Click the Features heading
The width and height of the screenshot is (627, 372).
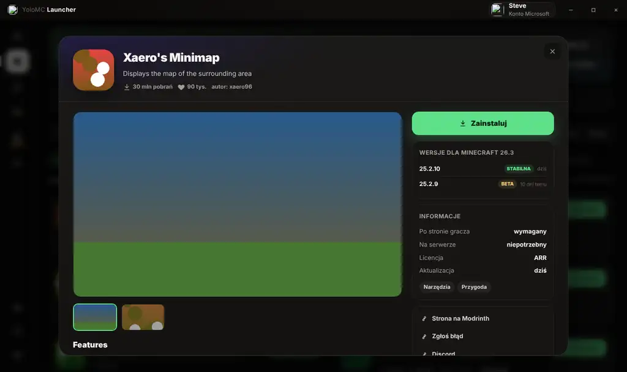(x=90, y=345)
